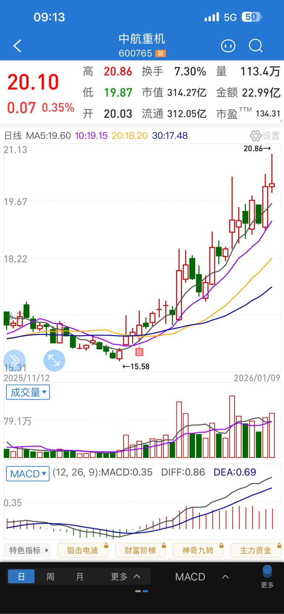This screenshot has height=614, width=284.
Task: Tap DEA:0.69 readout
Action: [x=235, y=472]
